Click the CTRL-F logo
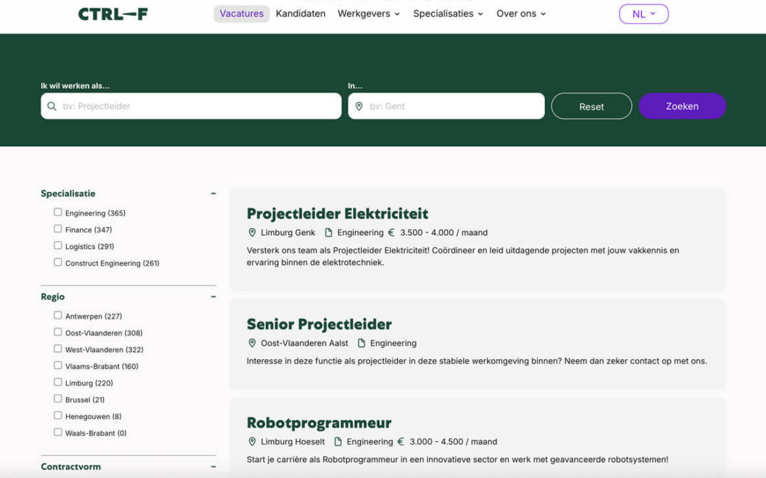Viewport: 766px width, 478px height. click(x=113, y=13)
